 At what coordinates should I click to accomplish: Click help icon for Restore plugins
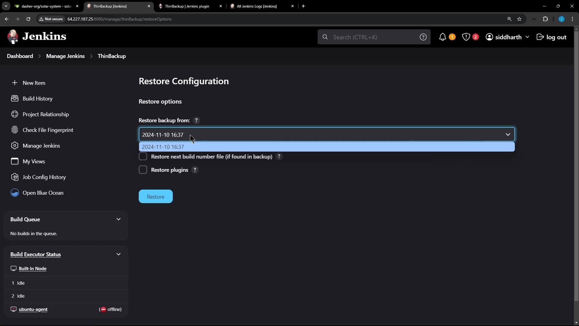[195, 170]
